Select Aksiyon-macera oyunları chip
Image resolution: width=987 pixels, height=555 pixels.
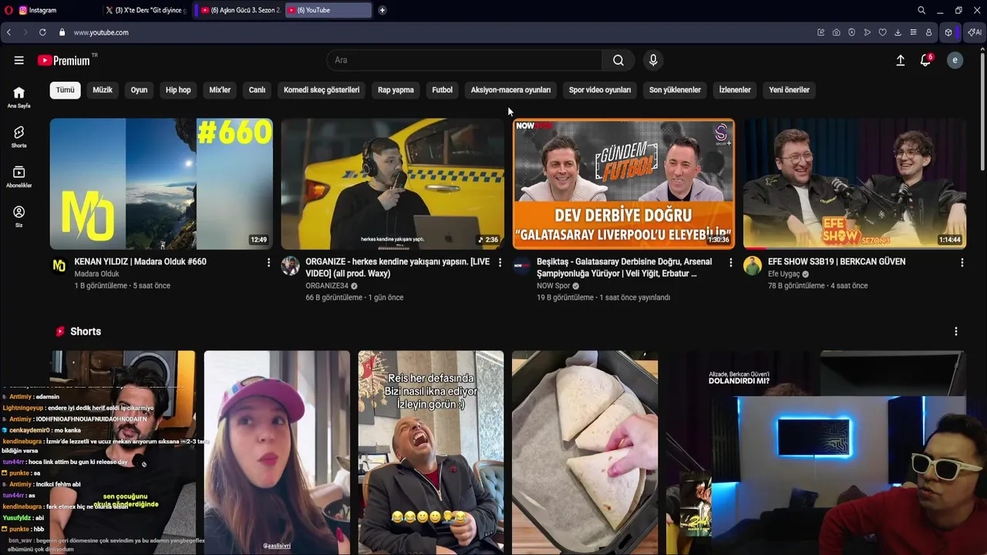(510, 90)
